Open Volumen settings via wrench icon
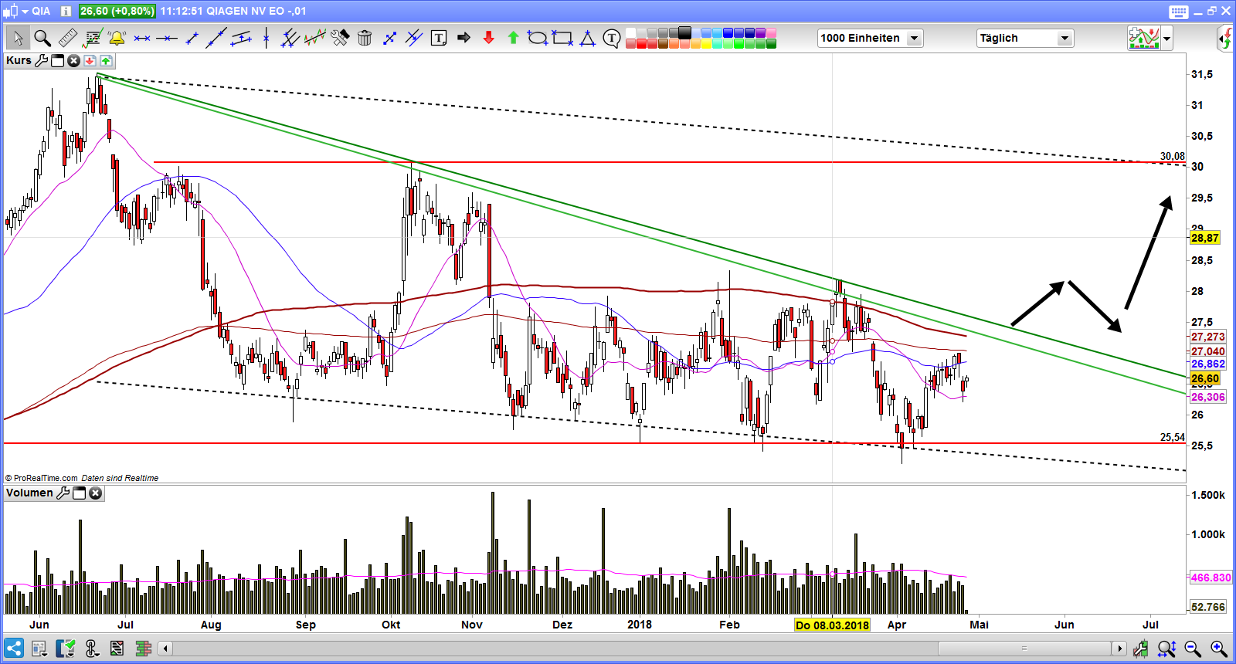Image resolution: width=1236 pixels, height=664 pixels. pos(63,493)
